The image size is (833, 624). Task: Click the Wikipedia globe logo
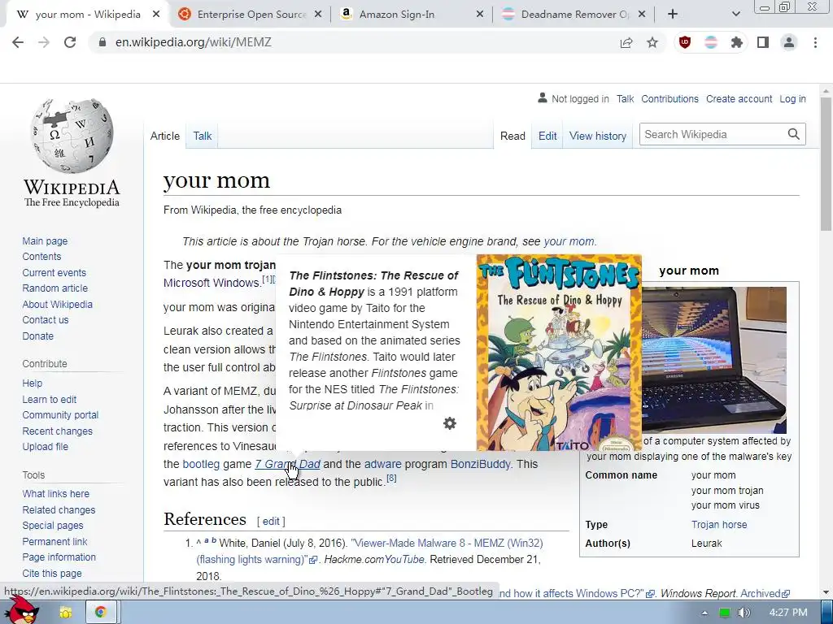(72, 136)
